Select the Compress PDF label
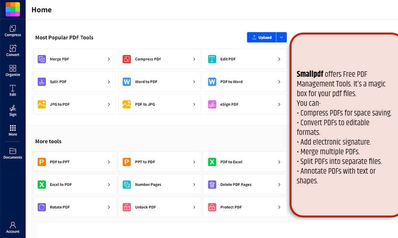The image size is (398, 238). [148, 59]
